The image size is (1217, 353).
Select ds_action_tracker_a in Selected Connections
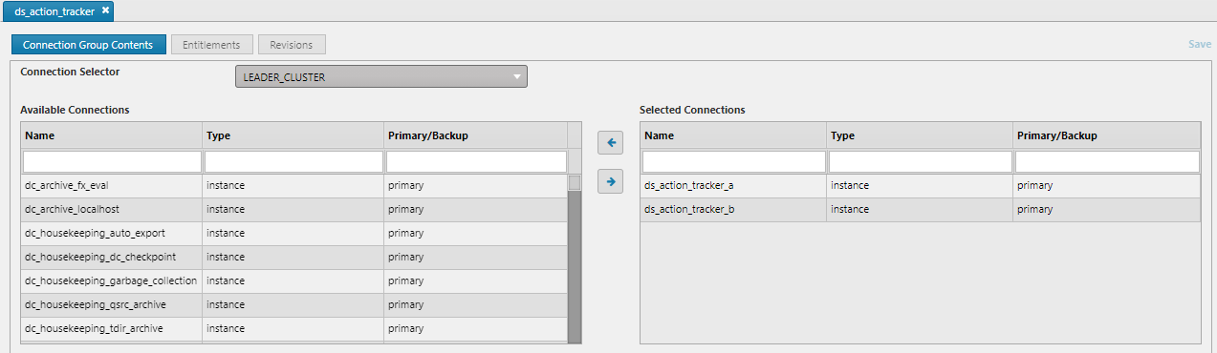(920, 186)
